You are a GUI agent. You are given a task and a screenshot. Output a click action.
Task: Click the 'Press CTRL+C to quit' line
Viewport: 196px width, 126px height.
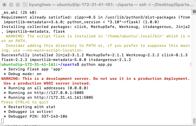coord(25,102)
